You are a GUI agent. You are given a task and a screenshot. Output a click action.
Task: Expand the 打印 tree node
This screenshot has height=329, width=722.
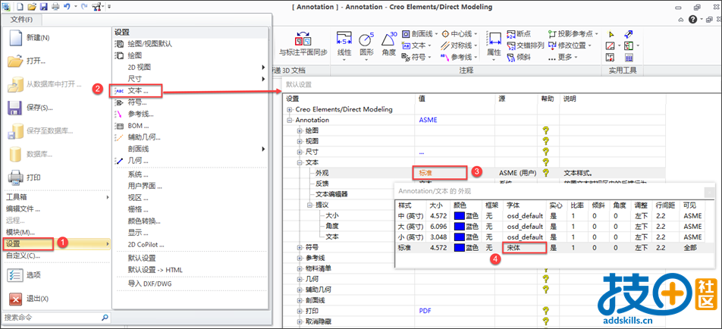[x=300, y=311]
